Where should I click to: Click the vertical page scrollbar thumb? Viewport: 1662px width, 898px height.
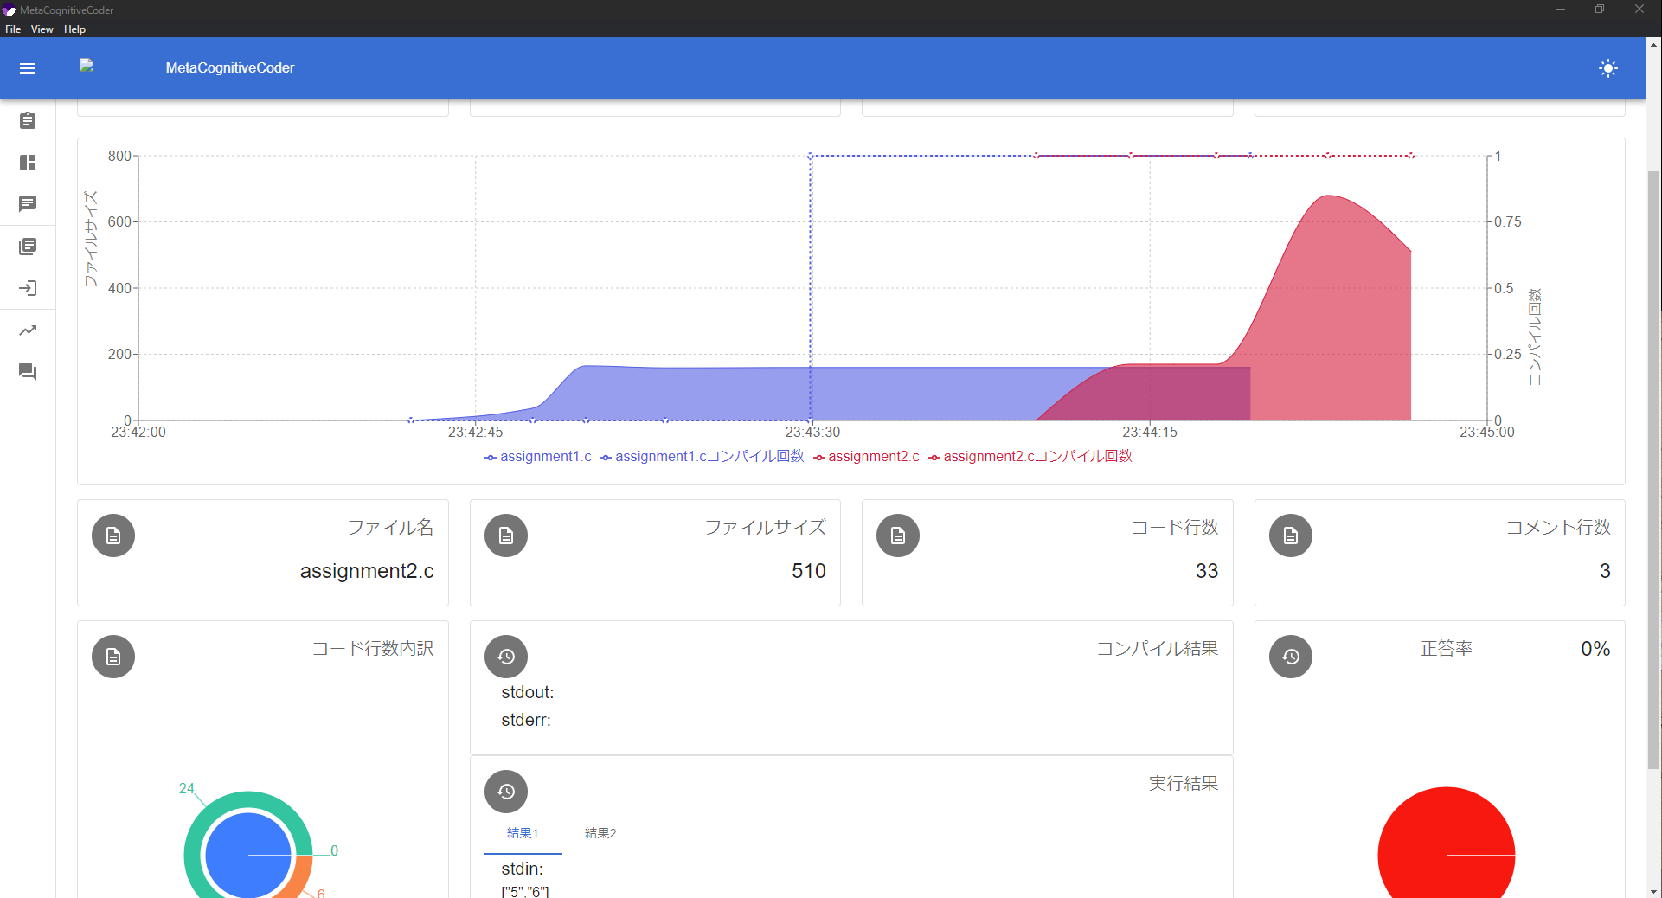tap(1653, 467)
